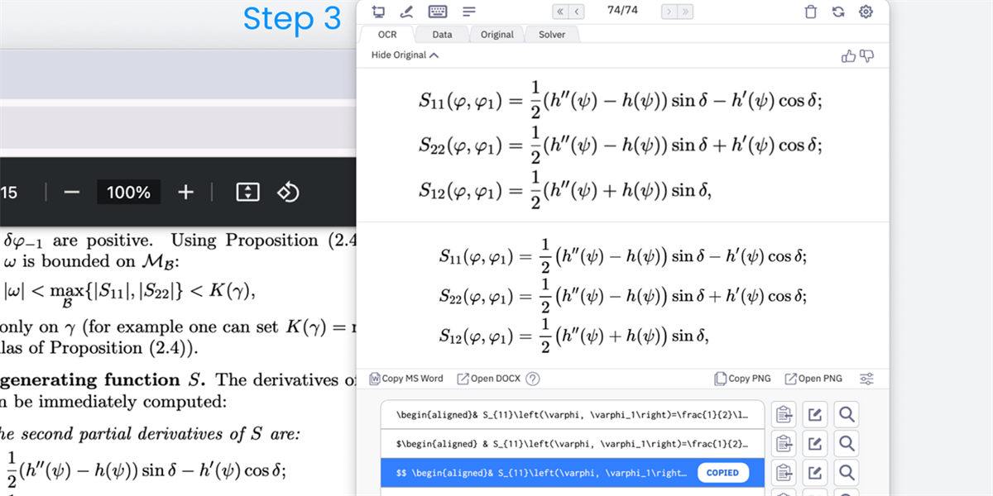Copy the first LaTeX format via clipboard icon

pos(784,414)
